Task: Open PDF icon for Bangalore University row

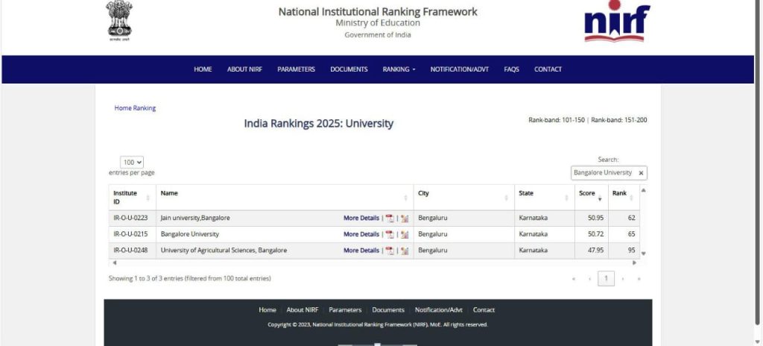Action: pyautogui.click(x=389, y=234)
